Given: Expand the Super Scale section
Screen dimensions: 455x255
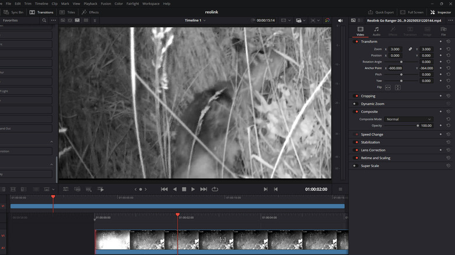Looking at the screenshot, I should tap(370, 166).
